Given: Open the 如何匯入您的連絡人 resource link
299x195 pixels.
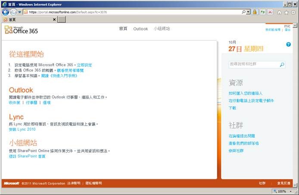Looking at the screenshot, I should (246, 93).
